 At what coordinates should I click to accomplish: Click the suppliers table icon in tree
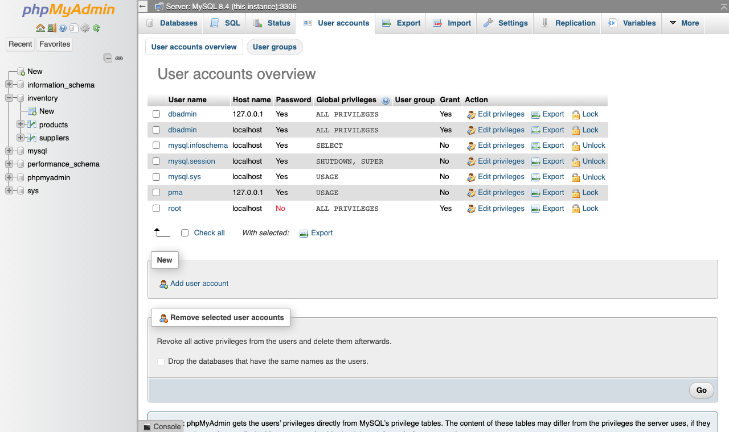click(x=32, y=138)
